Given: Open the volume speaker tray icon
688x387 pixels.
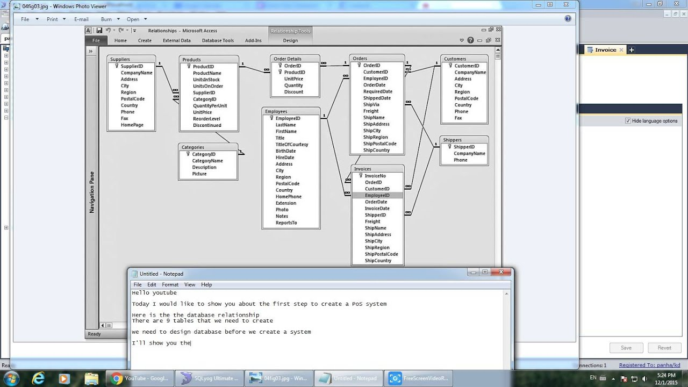Looking at the screenshot, I should coord(644,378).
